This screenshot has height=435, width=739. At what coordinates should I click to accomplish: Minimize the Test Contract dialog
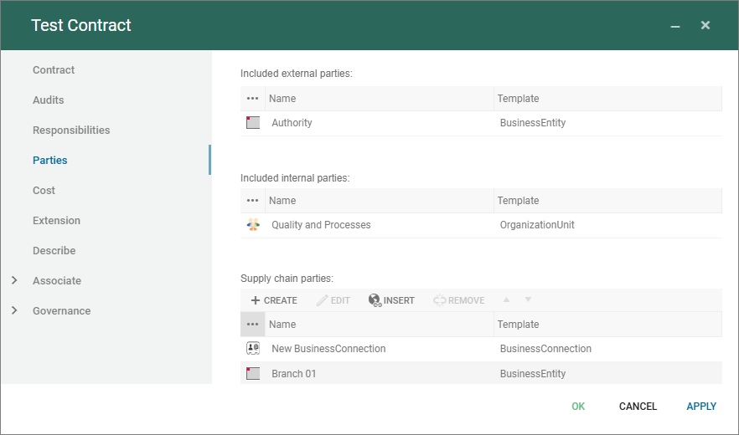coord(674,27)
